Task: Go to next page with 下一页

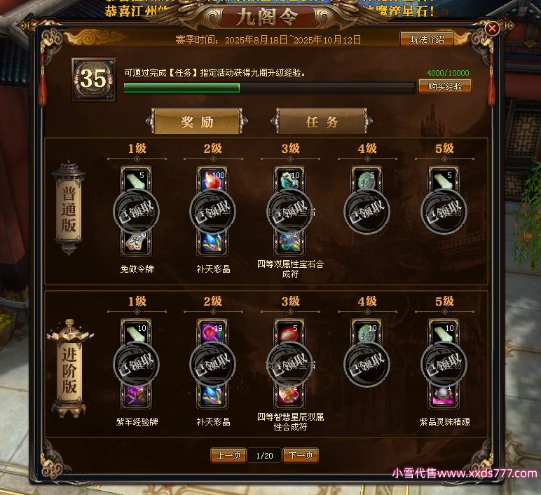Action: [x=301, y=455]
